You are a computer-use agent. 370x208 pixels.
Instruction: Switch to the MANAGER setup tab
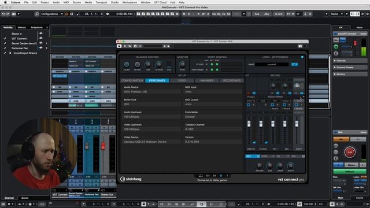[207, 81]
